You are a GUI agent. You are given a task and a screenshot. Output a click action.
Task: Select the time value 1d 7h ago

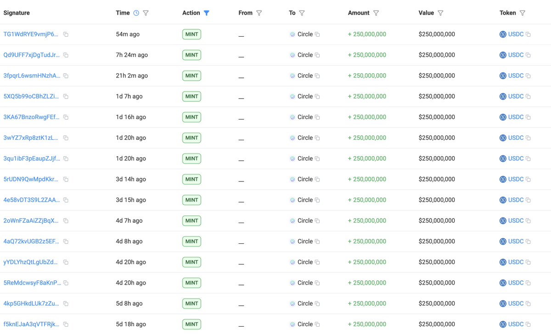pos(129,96)
